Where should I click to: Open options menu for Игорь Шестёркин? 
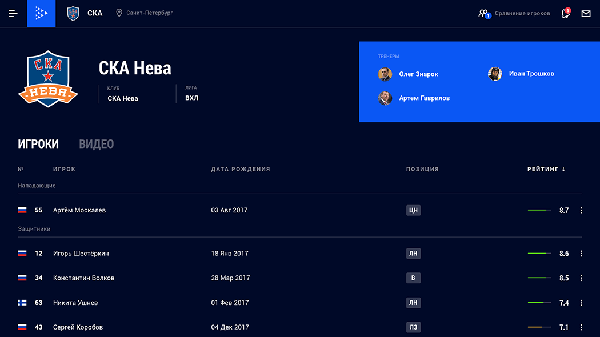pyautogui.click(x=581, y=254)
